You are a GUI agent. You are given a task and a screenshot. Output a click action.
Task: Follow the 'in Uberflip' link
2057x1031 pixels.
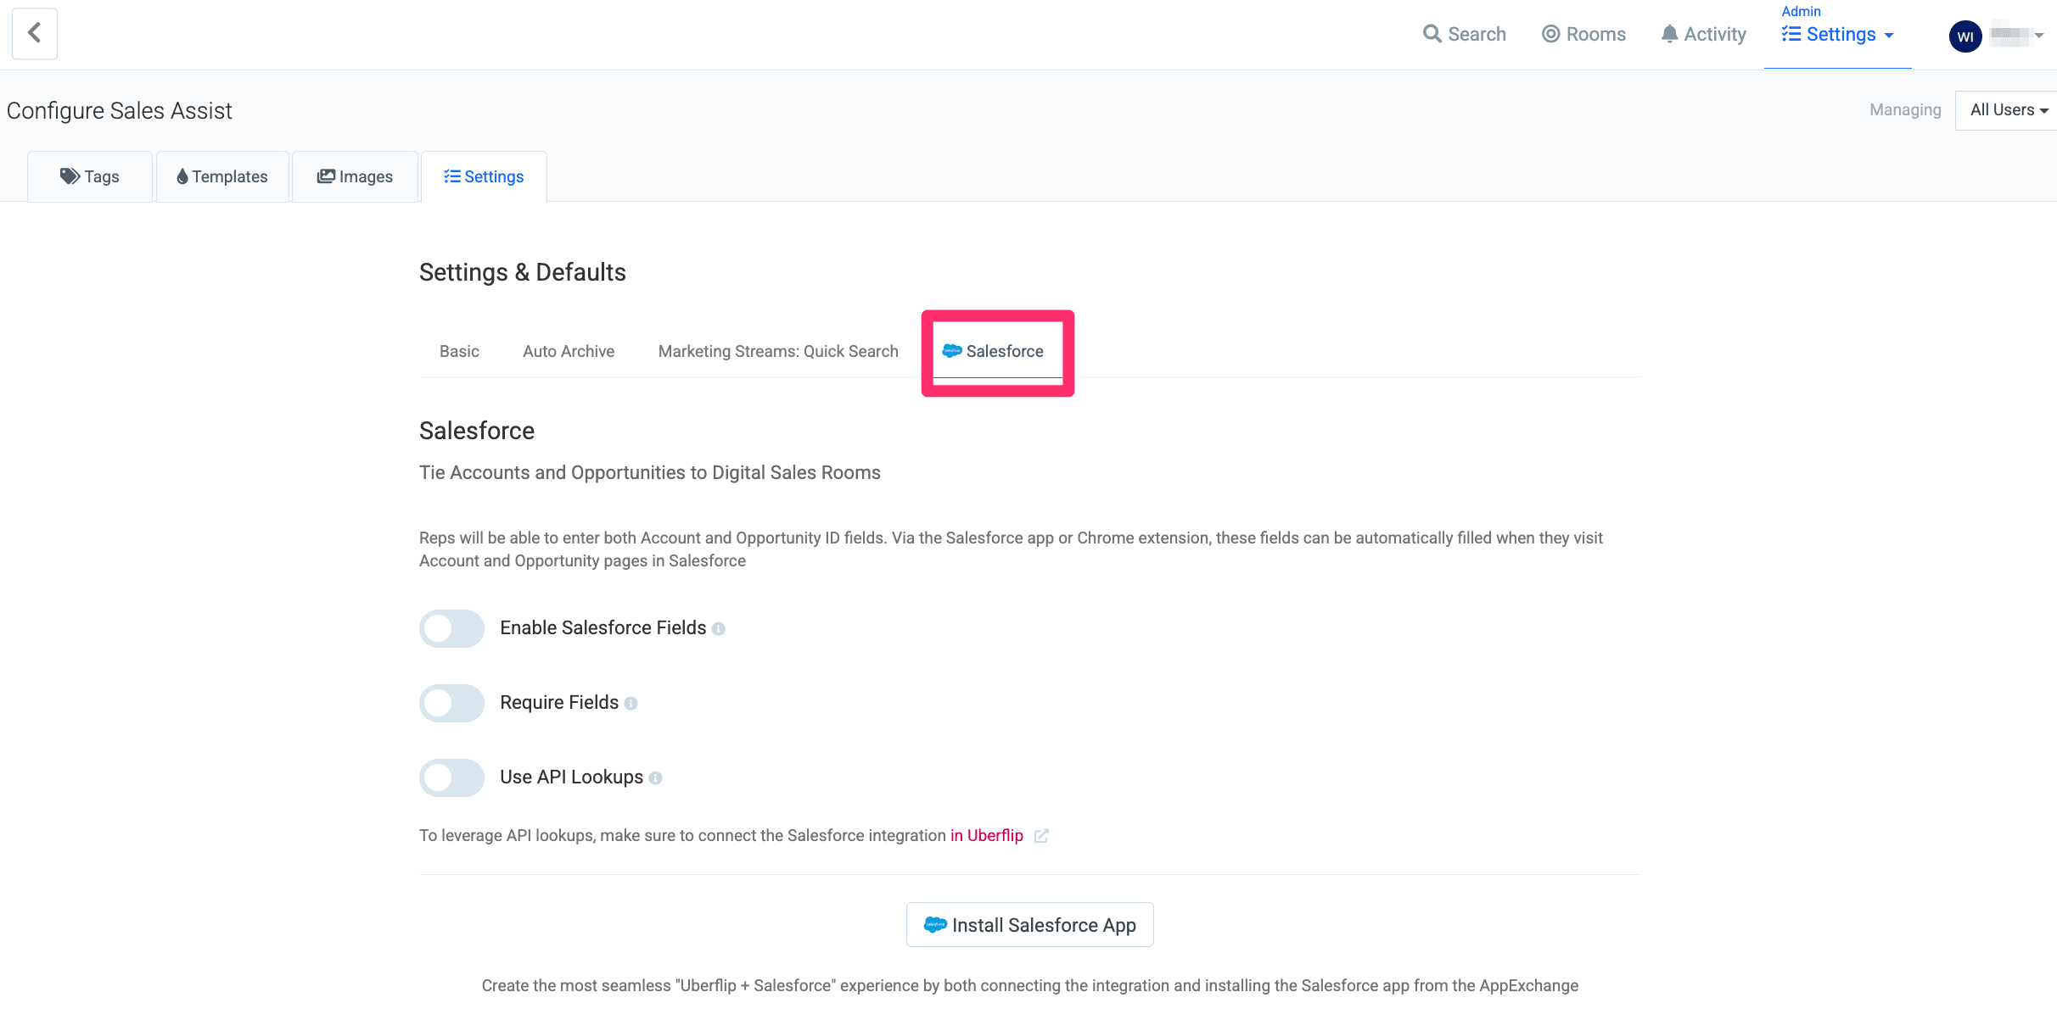tap(987, 835)
